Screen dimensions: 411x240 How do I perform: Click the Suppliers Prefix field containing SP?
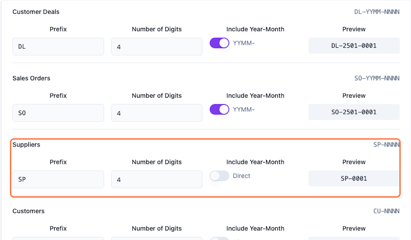click(x=58, y=179)
